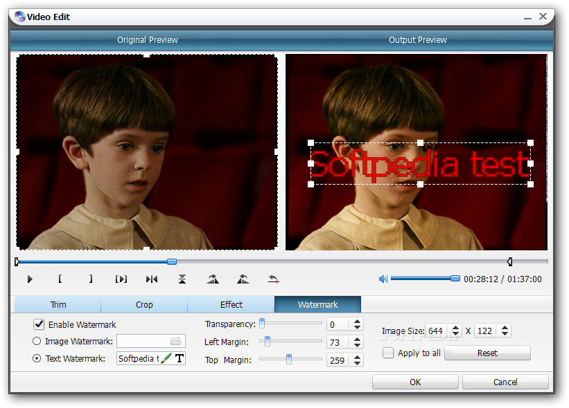The image size is (569, 408).
Task: Increase image height 122
Action: click(x=505, y=328)
